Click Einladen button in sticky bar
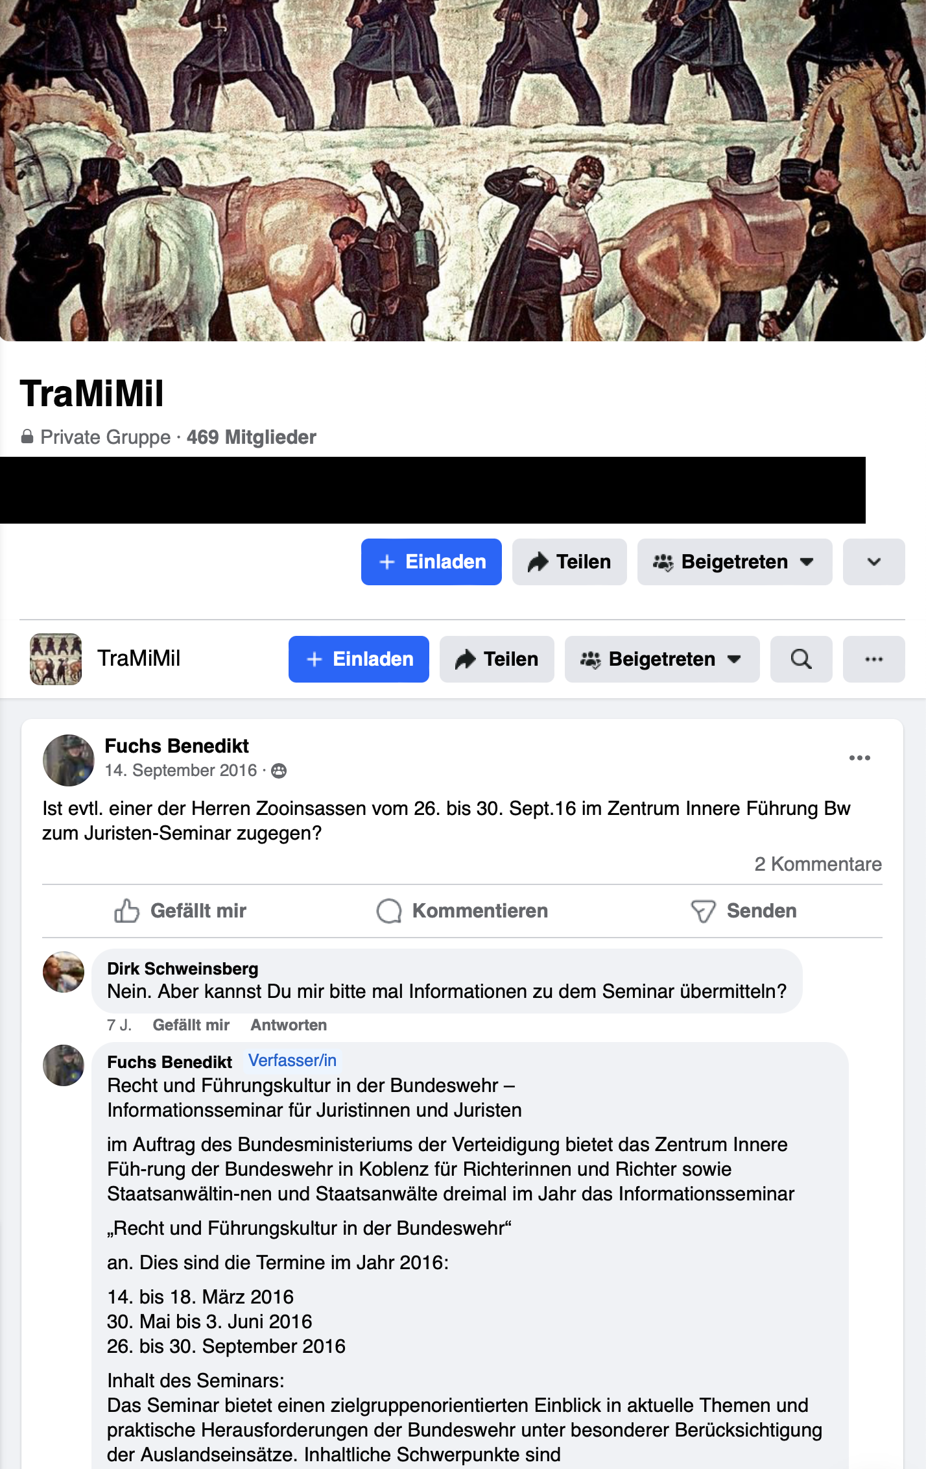The width and height of the screenshot is (926, 1469). [x=359, y=659]
